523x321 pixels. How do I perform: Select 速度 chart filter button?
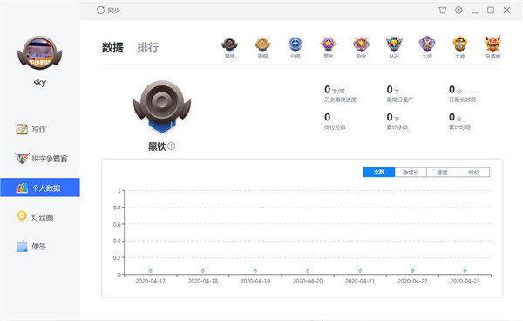442,172
